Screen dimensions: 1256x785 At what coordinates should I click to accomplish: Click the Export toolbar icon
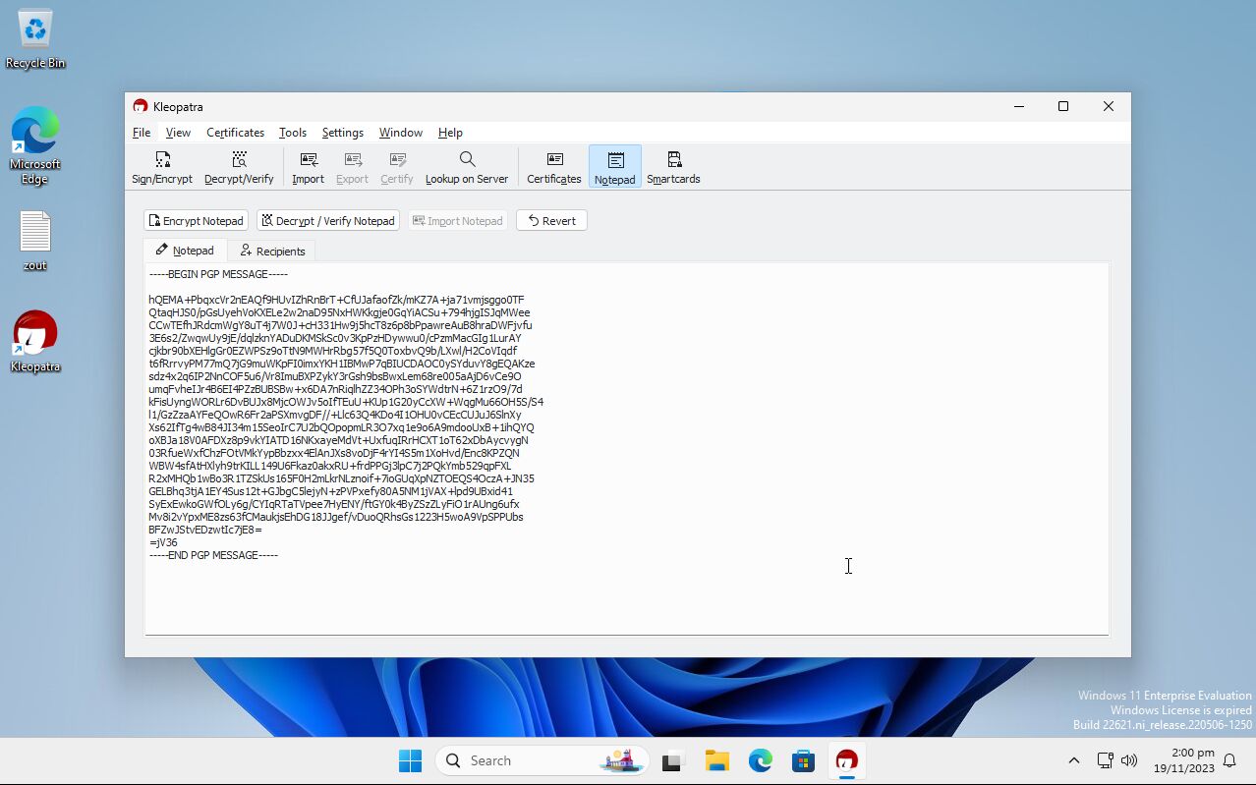[351, 166]
